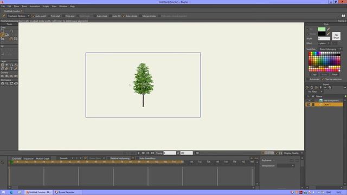Viewport: 347px width, 195px height.
Task: Select the Zoom Camera tool
Action: (x=7, y=76)
